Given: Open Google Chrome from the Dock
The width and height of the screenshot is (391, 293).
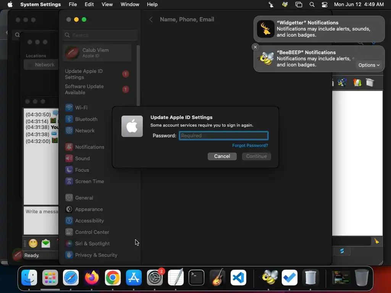Looking at the screenshot, I should point(113,278).
